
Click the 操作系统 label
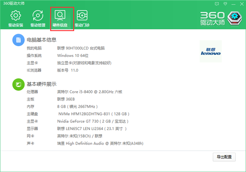[x=34, y=55]
